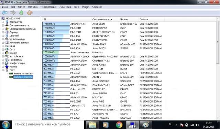Click the Forward arrow toolbar icon

[13, 13]
